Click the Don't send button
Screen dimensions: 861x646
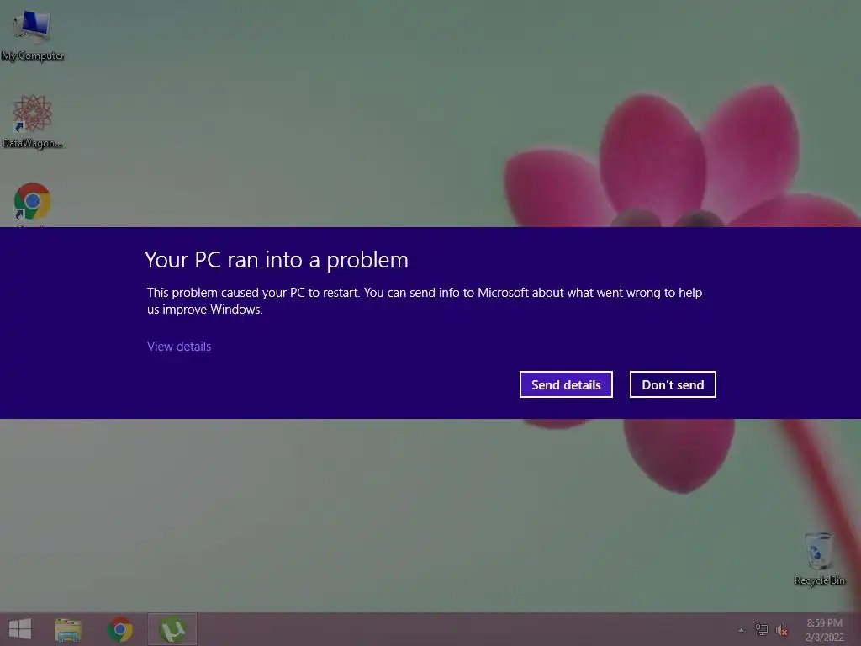click(x=673, y=384)
